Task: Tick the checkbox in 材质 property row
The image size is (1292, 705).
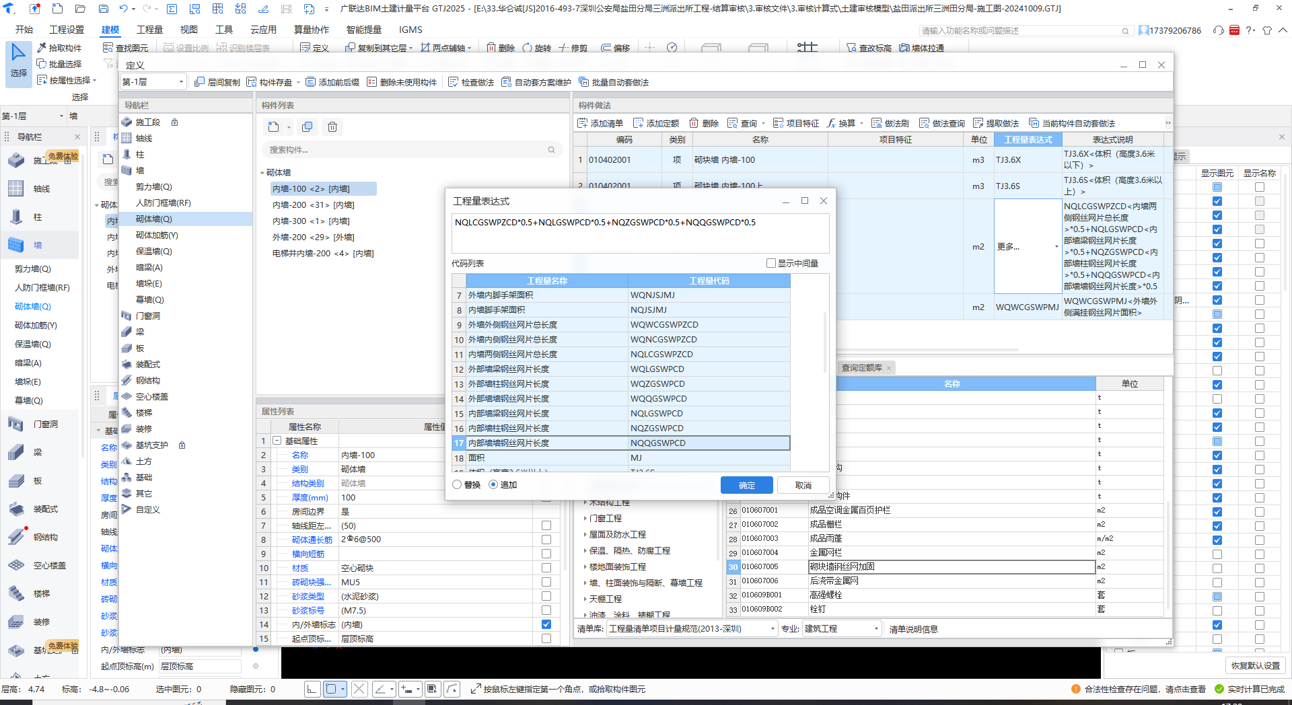Action: (546, 568)
